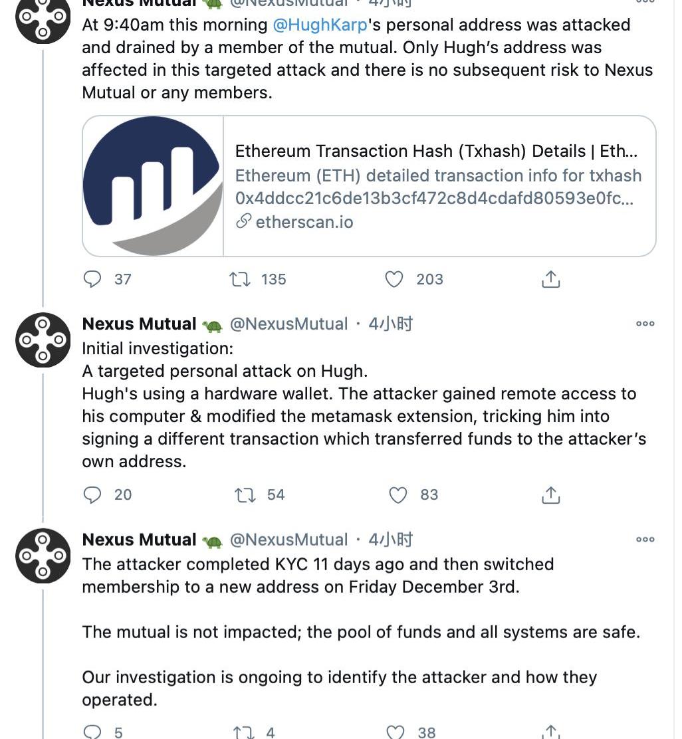Screen dimensions: 682x739
Task: Like the tweet with 203 likes
Action: pyautogui.click(x=394, y=279)
